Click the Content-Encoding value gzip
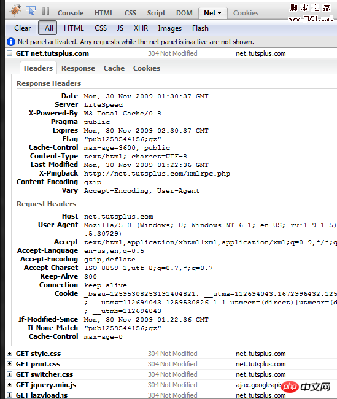Screen dimensions: 337x399 [x=93, y=182]
